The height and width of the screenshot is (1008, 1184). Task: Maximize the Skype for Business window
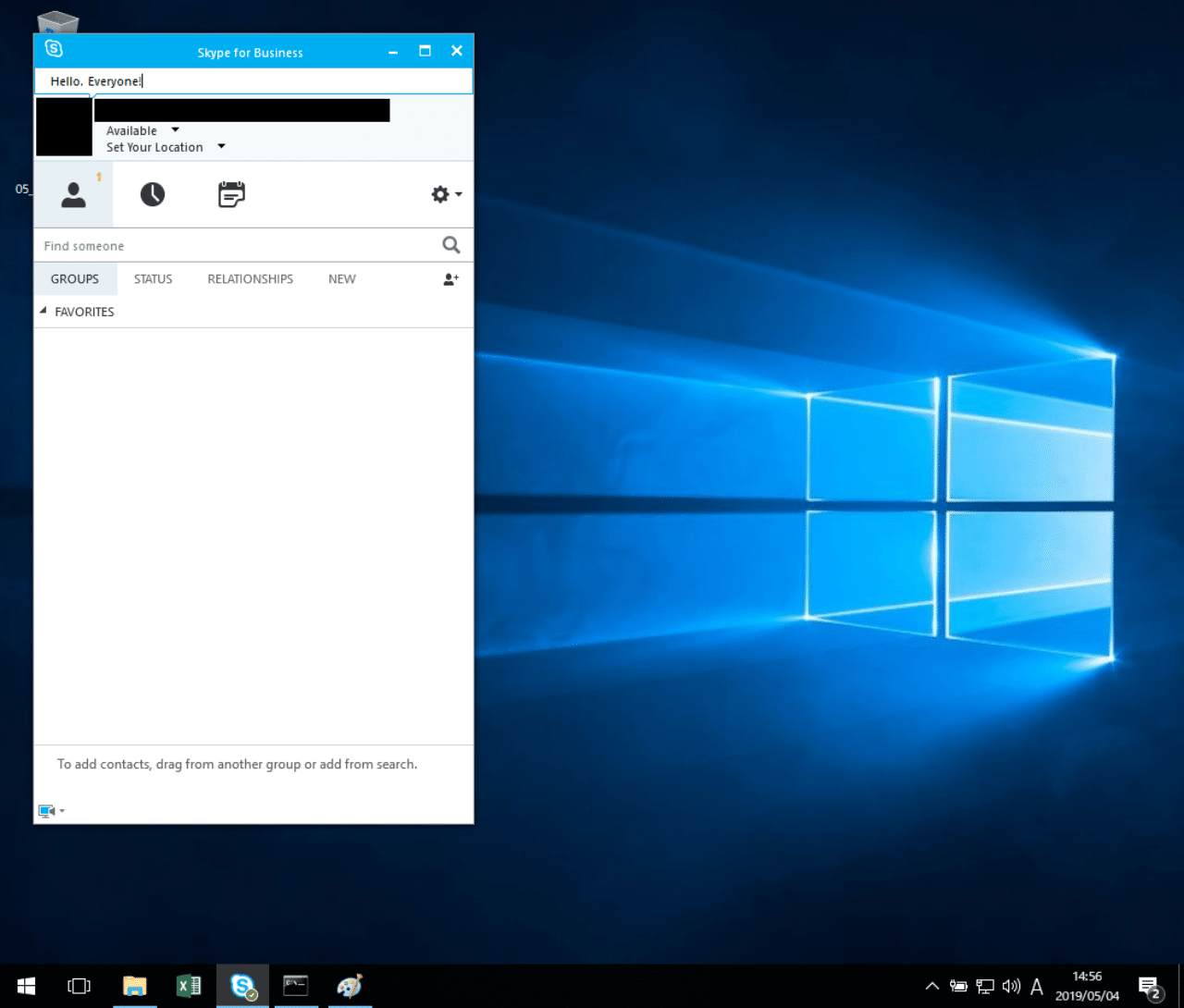pyautogui.click(x=425, y=51)
